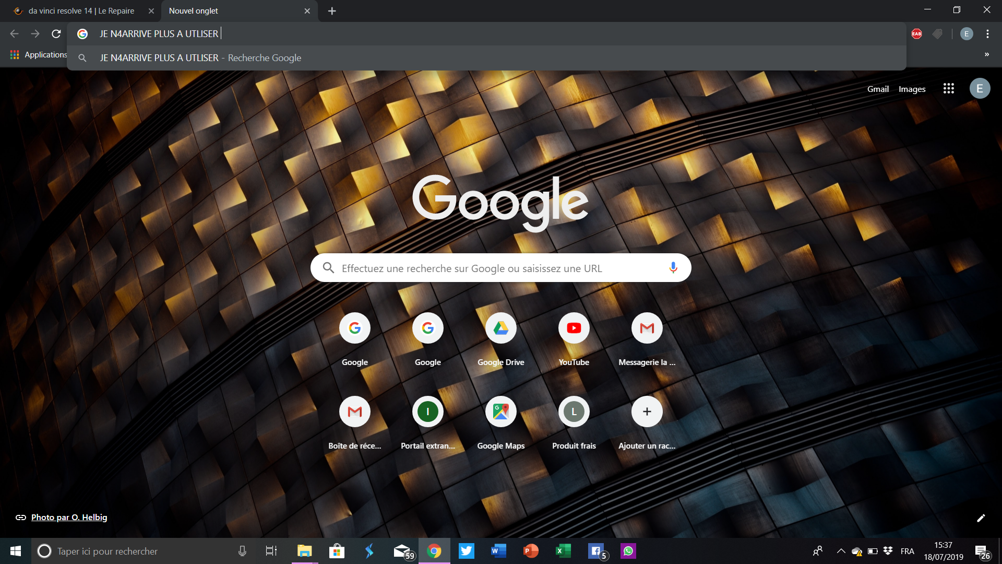Open the Chrome profile E avatar in the toolbar
This screenshot has width=1002, height=564.
pos(967,34)
